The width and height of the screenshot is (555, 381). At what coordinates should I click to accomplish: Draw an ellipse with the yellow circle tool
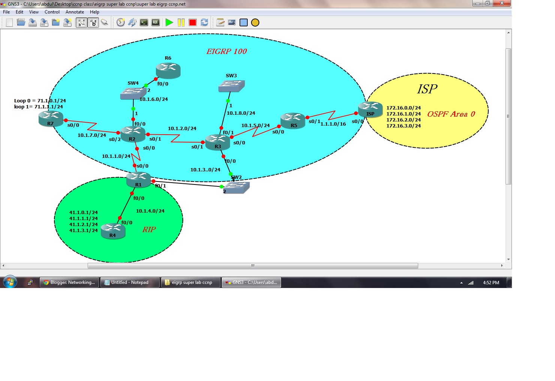(x=254, y=22)
